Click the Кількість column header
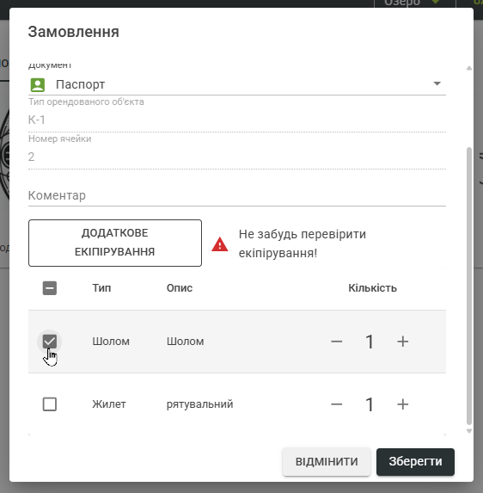The width and height of the screenshot is (483, 493). click(x=372, y=288)
